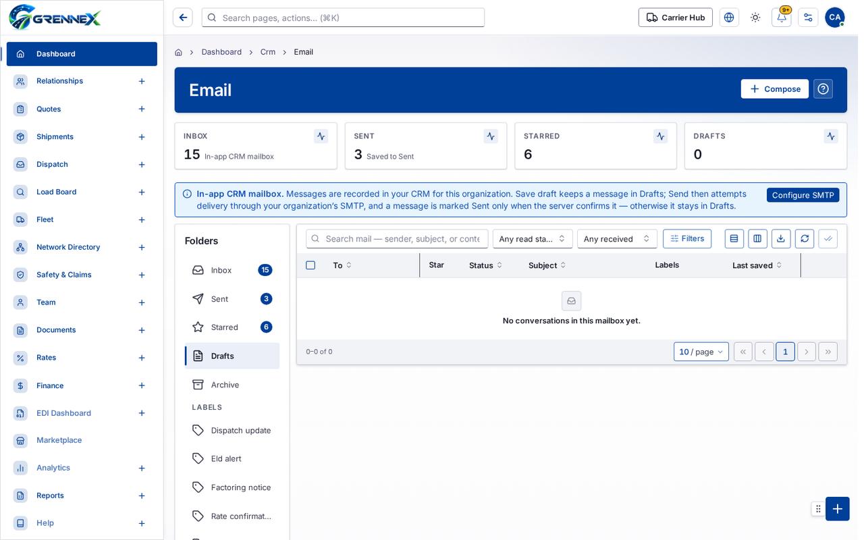Open the Inbox folder

click(232, 270)
